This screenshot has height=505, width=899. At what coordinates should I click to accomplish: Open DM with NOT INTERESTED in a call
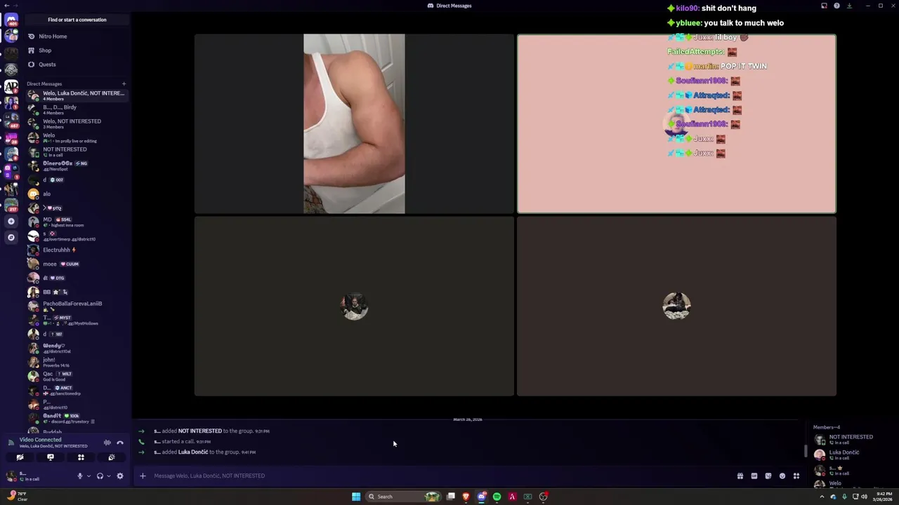(x=77, y=151)
